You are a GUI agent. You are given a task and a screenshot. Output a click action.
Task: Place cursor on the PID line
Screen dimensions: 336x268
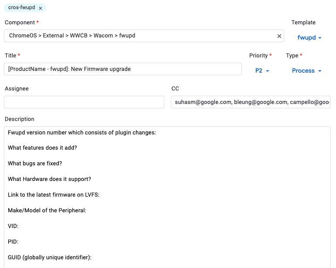(13, 242)
